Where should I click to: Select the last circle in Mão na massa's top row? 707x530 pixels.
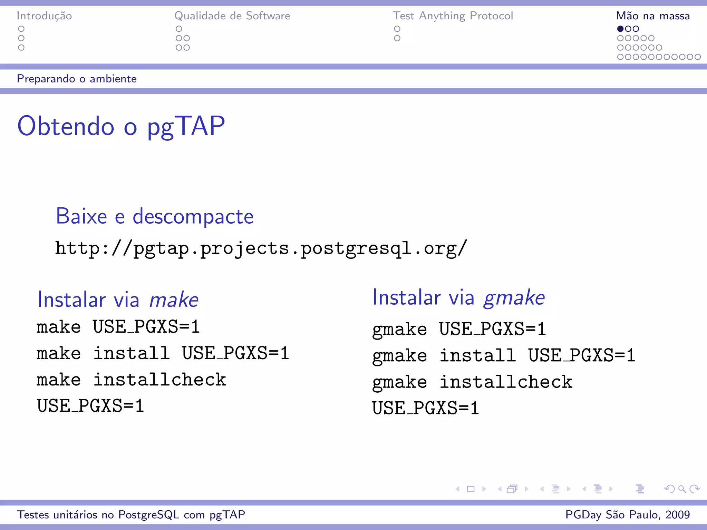click(636, 29)
